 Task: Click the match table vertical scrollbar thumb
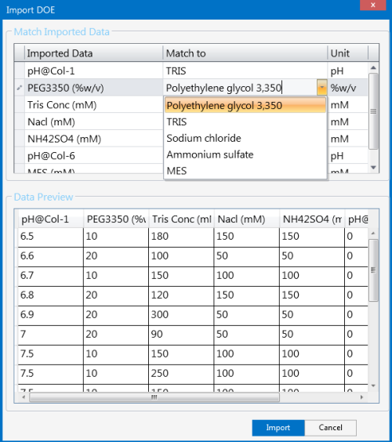click(x=373, y=111)
